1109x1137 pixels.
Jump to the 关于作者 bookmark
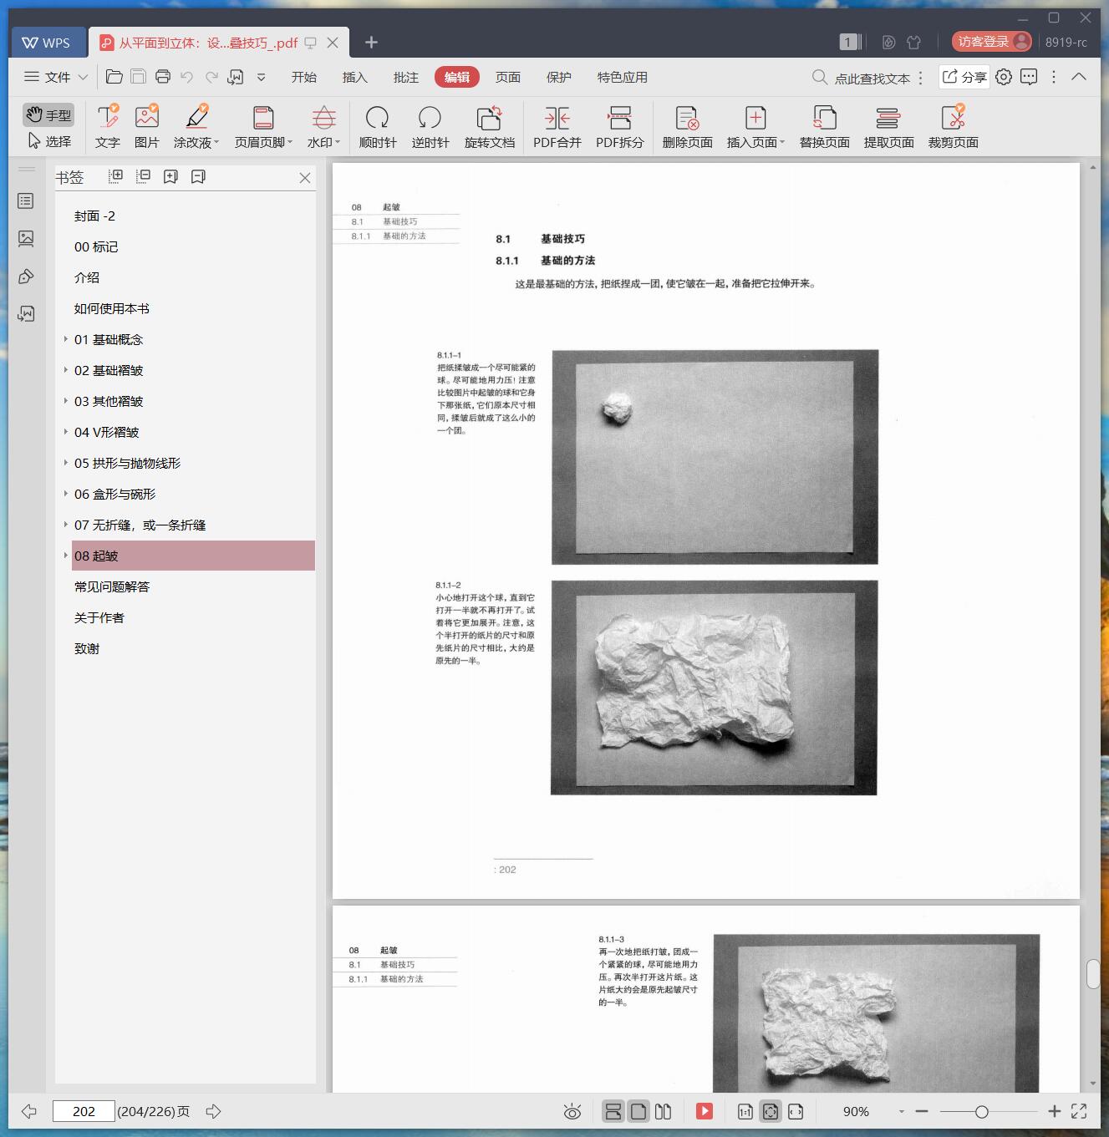99,617
